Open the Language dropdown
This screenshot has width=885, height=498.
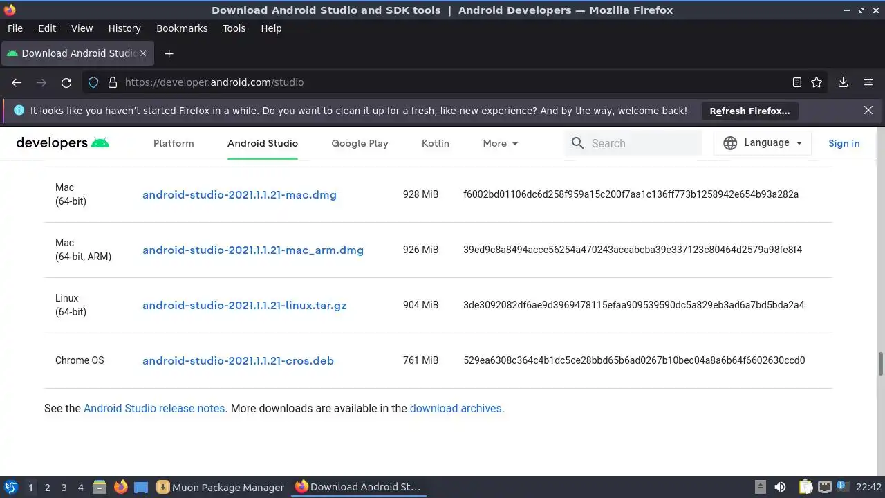click(x=763, y=142)
